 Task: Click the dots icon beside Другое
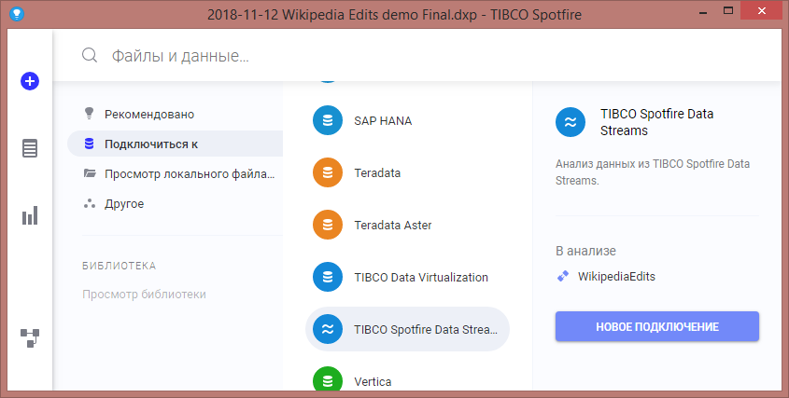click(x=90, y=203)
